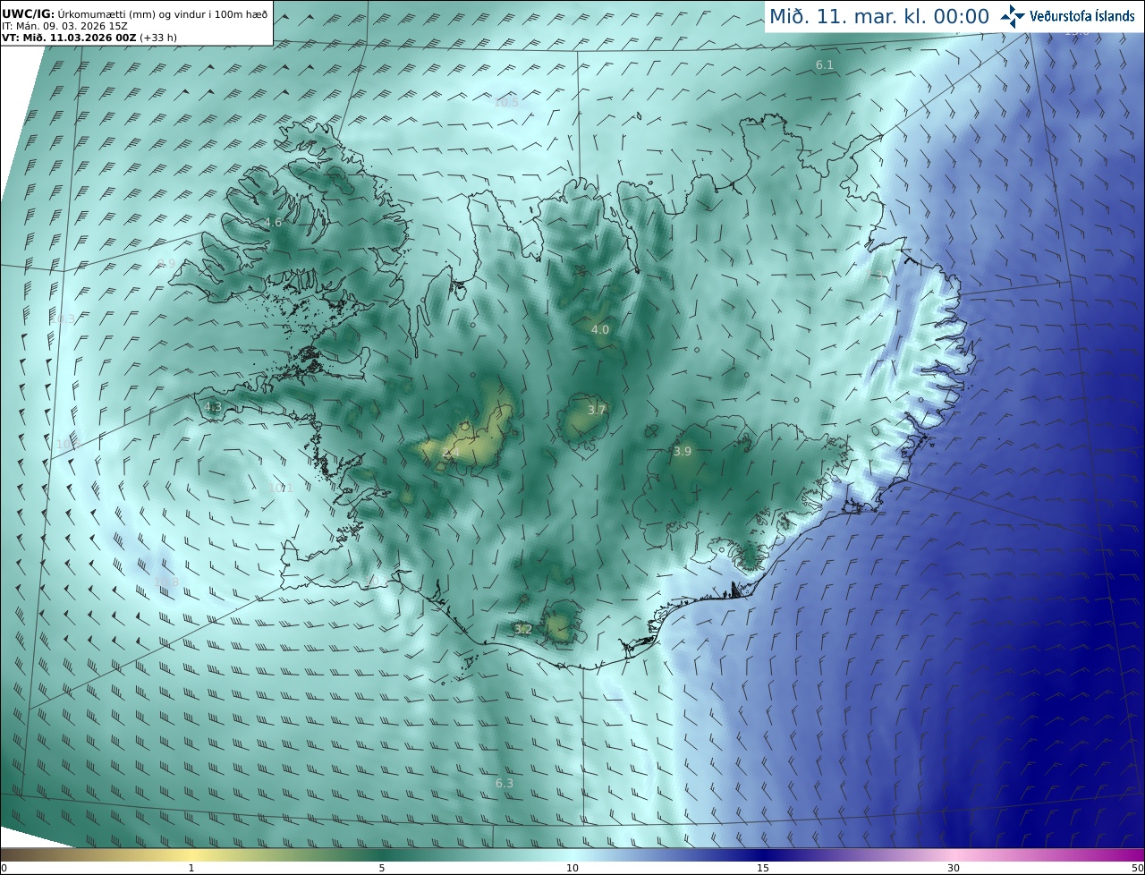1145x875 pixels.
Task: Click the 10.8 value label southwest offshore
Action: (166, 582)
